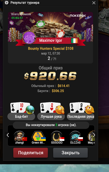This screenshot has width=109, height=172.
Task: Show more knocked-out players with right arrow
Action: click(x=94, y=135)
